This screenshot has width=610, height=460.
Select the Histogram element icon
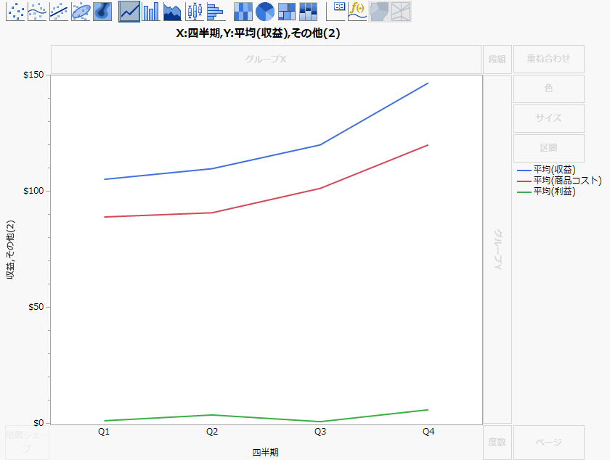[x=216, y=12]
